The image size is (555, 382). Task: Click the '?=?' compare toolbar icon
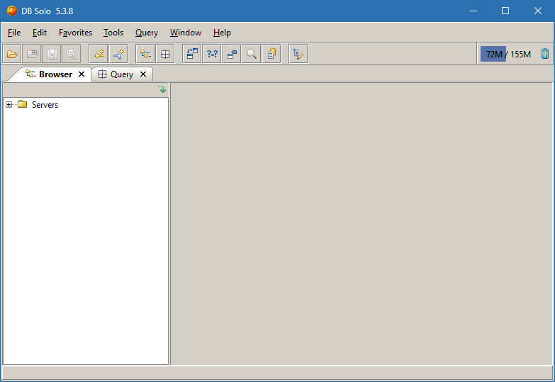212,54
